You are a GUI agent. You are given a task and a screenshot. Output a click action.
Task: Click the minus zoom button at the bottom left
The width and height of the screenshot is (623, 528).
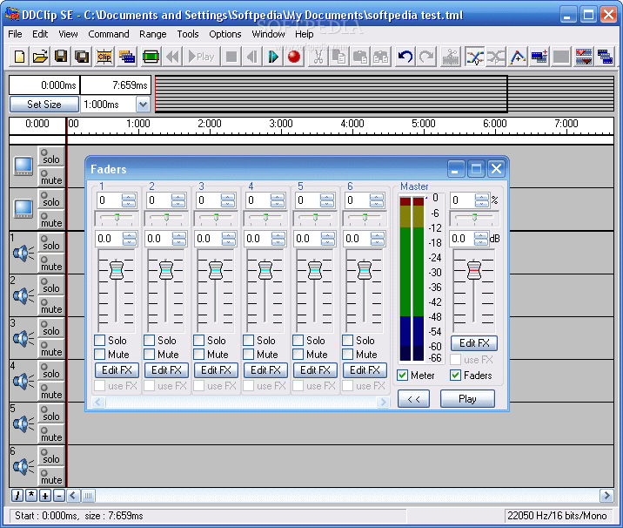(x=59, y=496)
